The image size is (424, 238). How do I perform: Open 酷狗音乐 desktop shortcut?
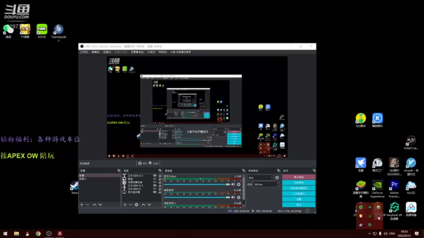tap(377, 121)
